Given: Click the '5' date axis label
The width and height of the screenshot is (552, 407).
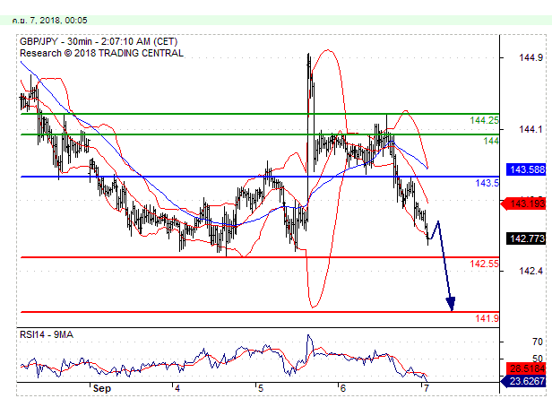Looking at the screenshot, I should (260, 389).
